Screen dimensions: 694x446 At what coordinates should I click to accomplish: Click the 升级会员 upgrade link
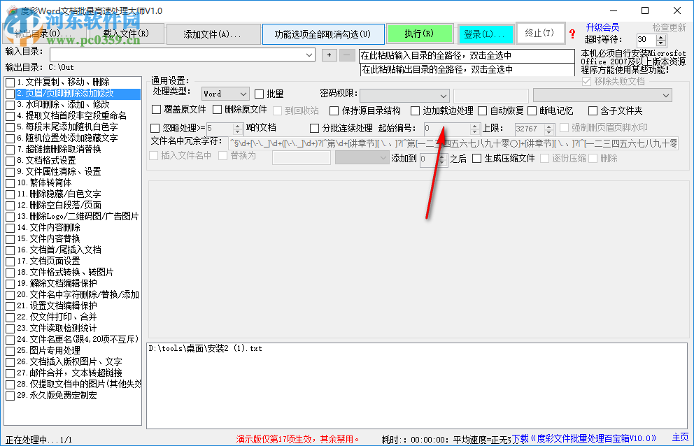click(602, 27)
